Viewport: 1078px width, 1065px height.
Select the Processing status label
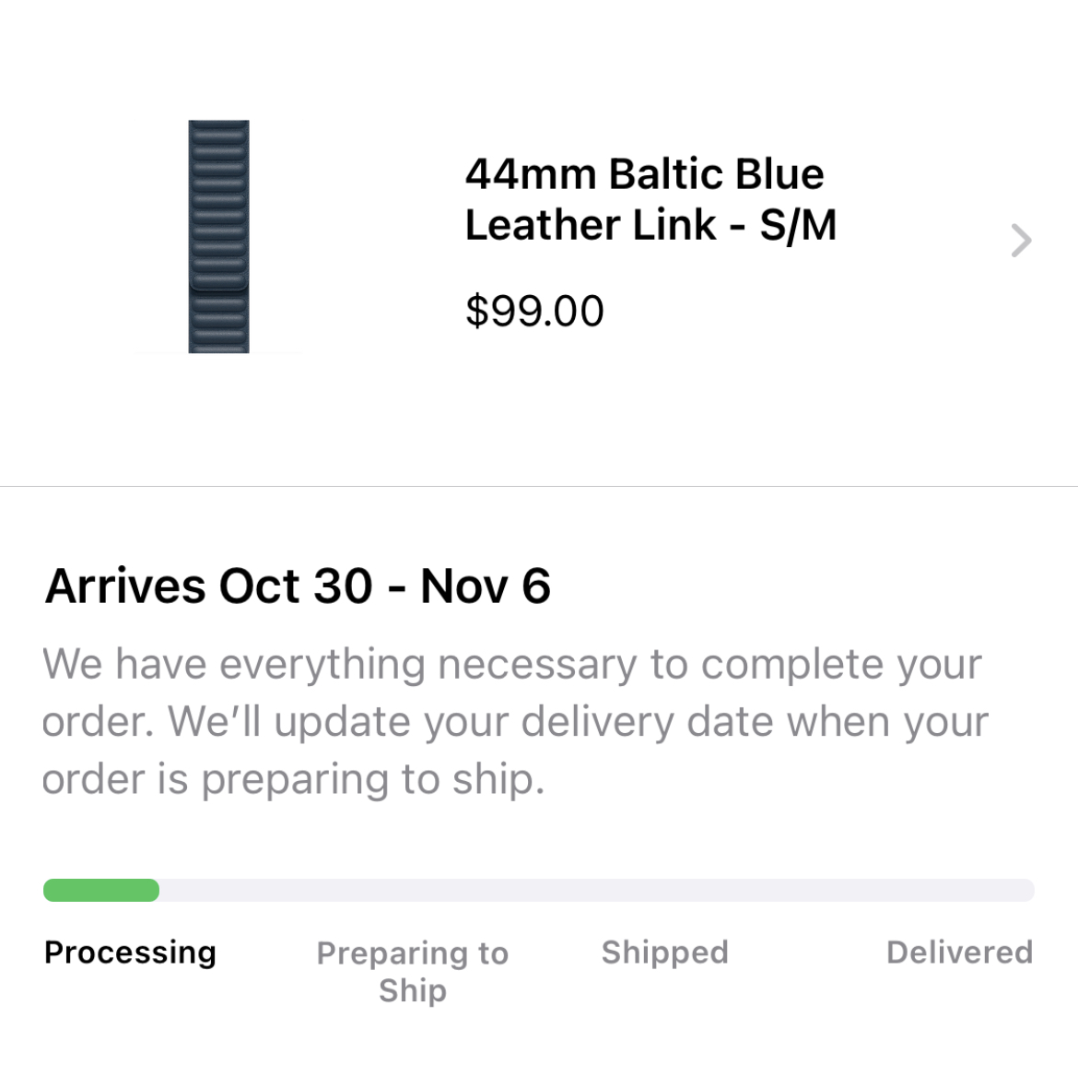point(130,953)
